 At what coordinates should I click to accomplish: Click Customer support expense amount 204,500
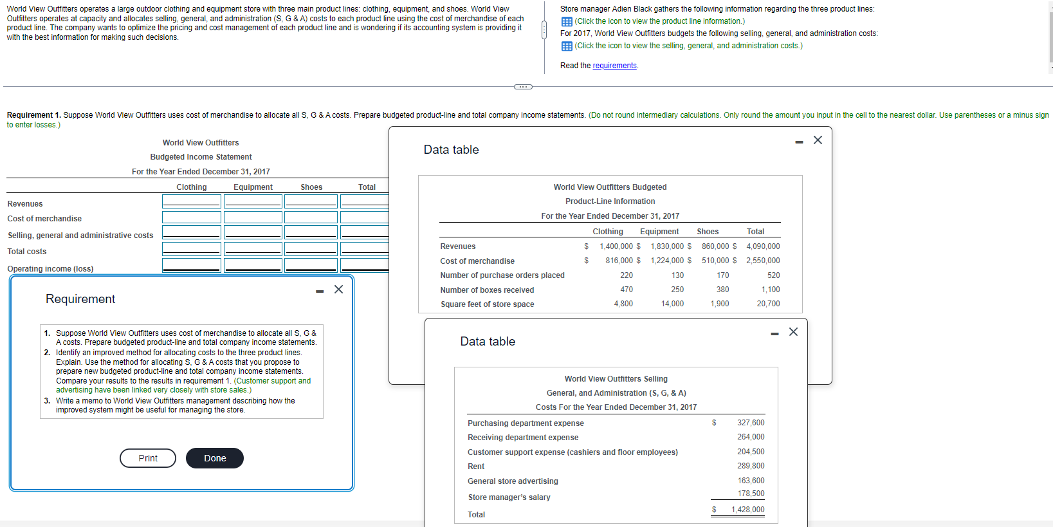click(x=751, y=452)
